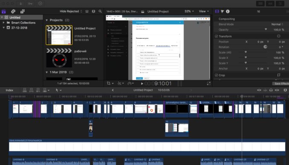The image size is (289, 165).
Task: Show the Color Inspector triangle icon
Action: [222, 12]
